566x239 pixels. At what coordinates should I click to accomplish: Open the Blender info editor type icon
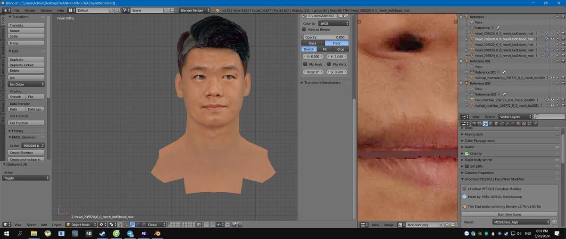point(6,10)
